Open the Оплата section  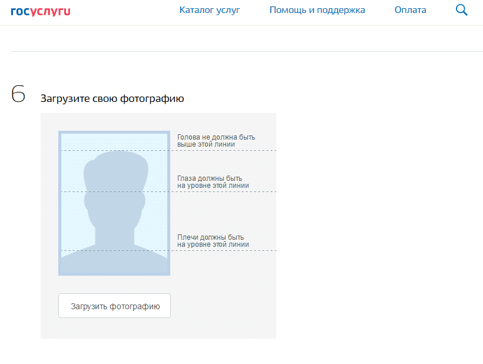(x=411, y=10)
